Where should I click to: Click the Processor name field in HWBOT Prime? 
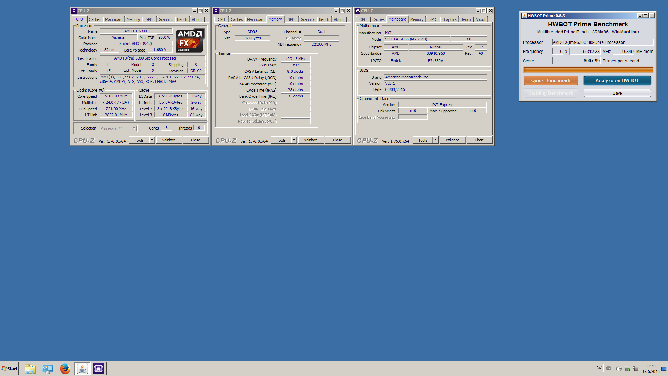[603, 42]
